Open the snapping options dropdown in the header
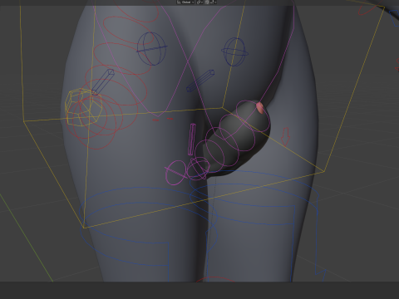This screenshot has height=299, width=399. [x=213, y=2]
